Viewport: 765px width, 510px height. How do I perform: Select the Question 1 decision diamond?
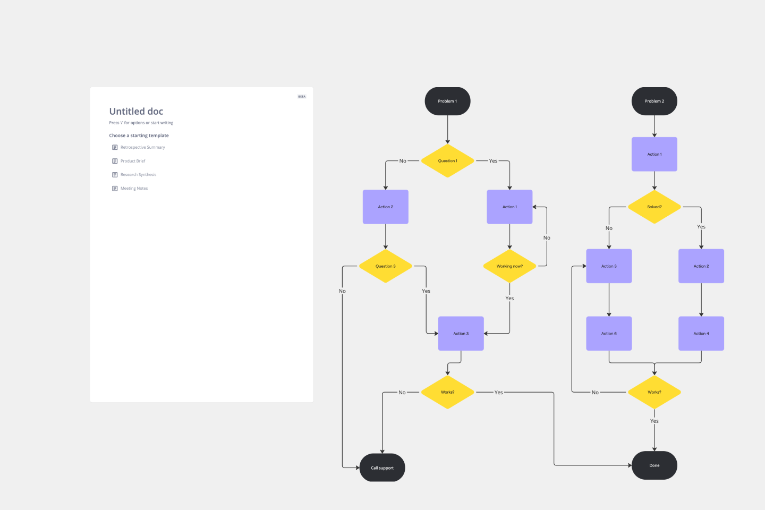pyautogui.click(x=447, y=160)
